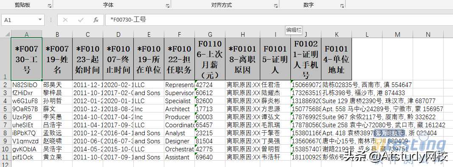Click header cell F01021-证明人手机号
This screenshot has height=167, width=453.
(306, 59)
